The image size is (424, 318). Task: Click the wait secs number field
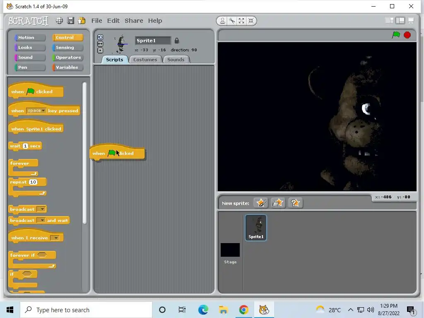pyautogui.click(x=25, y=146)
